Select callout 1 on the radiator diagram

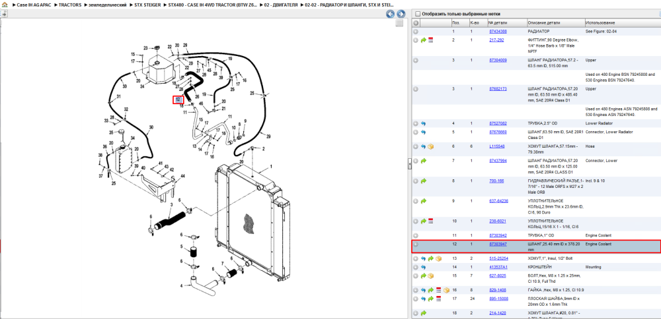coord(271,166)
